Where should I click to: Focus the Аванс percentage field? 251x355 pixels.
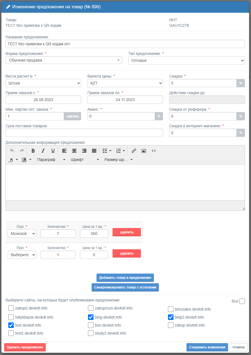(x=121, y=116)
